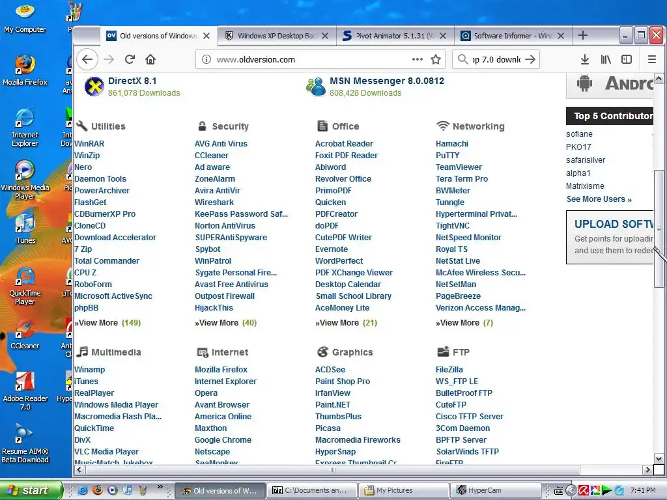Open the Mozilla Firefox link under Internet
The image size is (667, 500).
[x=221, y=370]
